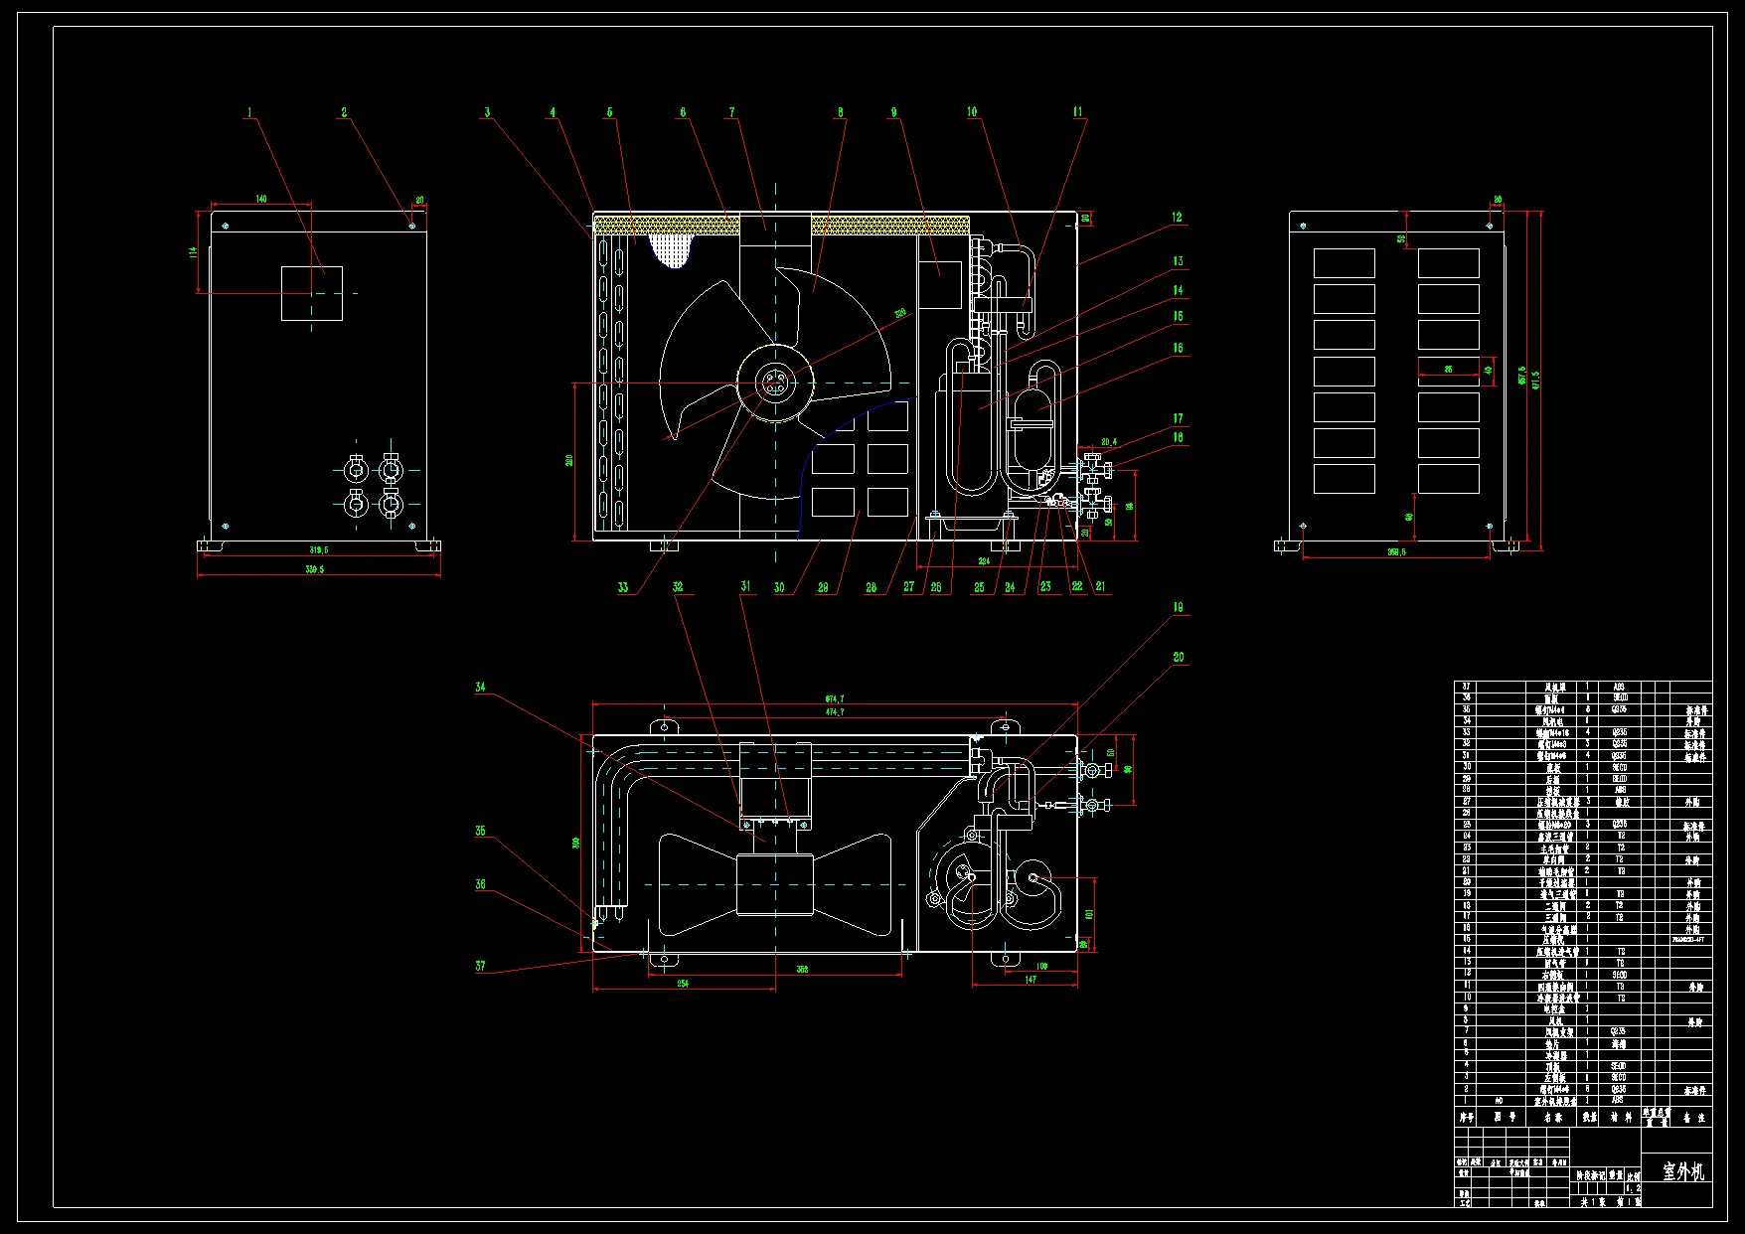The width and height of the screenshot is (1745, 1234).
Task: Click leader callout label 24 below front view
Action: coord(1010,588)
